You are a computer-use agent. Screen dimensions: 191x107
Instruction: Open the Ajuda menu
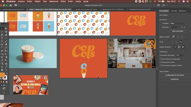[x=86, y=1]
